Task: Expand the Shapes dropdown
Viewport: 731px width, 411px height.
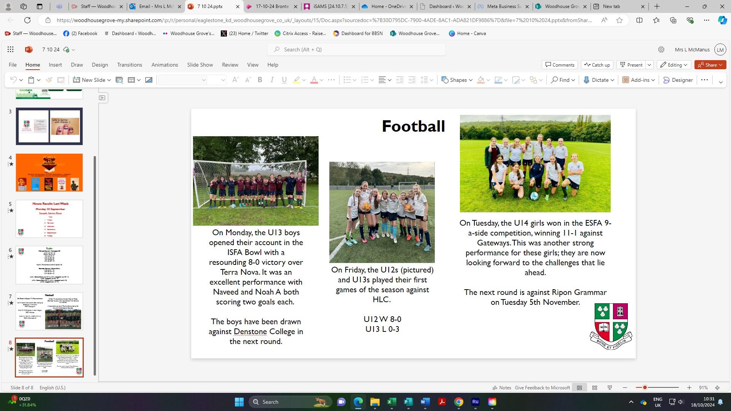Action: click(x=471, y=80)
